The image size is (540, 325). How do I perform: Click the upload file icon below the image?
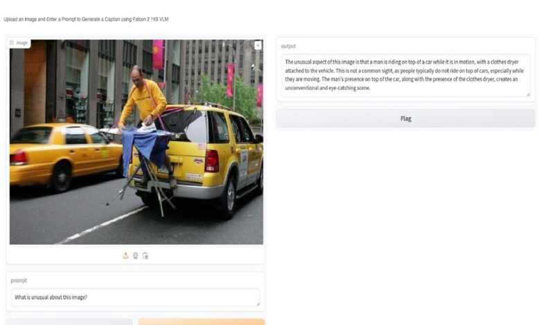(x=126, y=256)
